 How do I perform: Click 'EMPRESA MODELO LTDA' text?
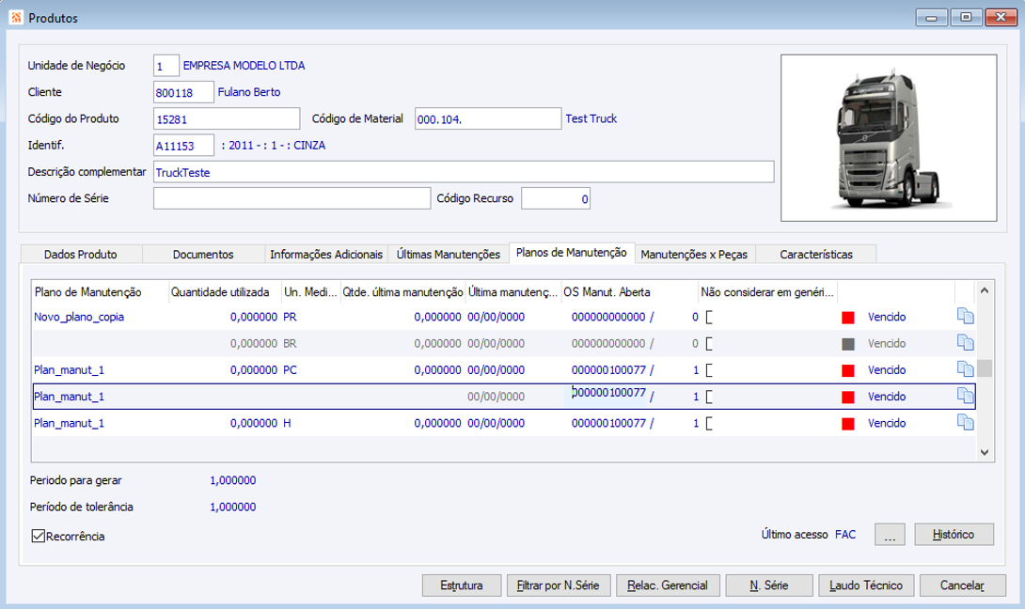(x=244, y=66)
